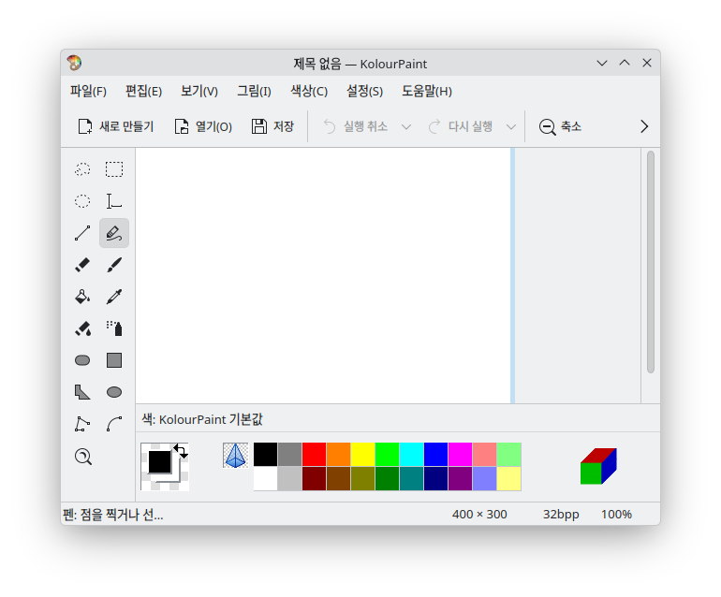
Task: Open the 그림(I) menu
Action: click(254, 91)
